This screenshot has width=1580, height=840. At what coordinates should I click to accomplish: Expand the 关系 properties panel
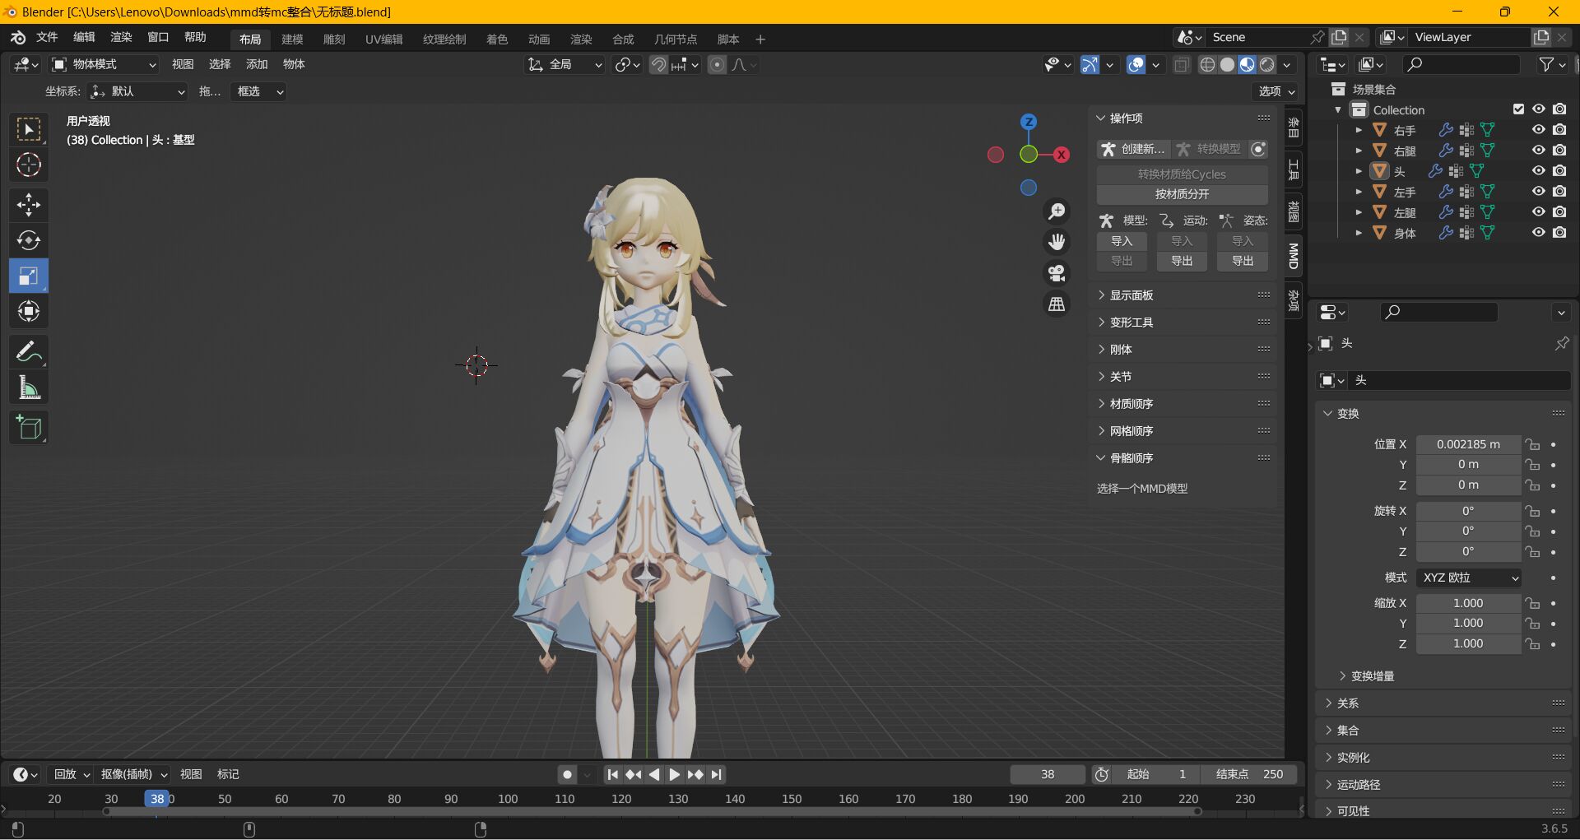point(1444,703)
